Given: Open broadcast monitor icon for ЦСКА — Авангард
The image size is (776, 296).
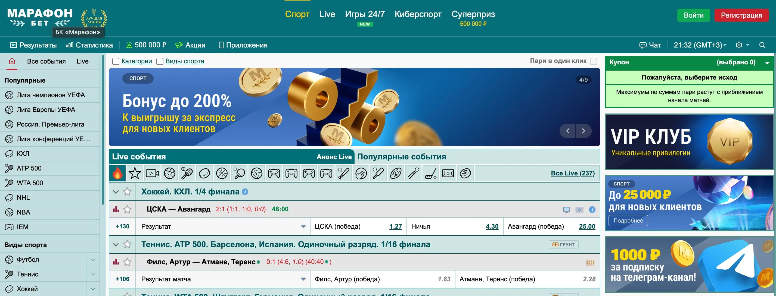Looking at the screenshot, I should pyautogui.click(x=566, y=210).
